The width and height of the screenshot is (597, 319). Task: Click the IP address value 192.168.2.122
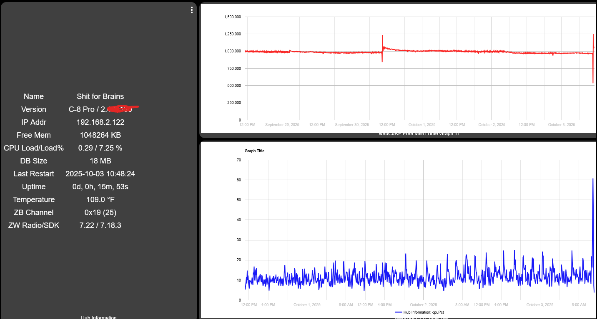pos(100,122)
